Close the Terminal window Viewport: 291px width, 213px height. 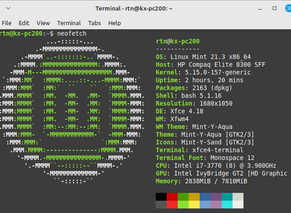click(x=288, y=8)
